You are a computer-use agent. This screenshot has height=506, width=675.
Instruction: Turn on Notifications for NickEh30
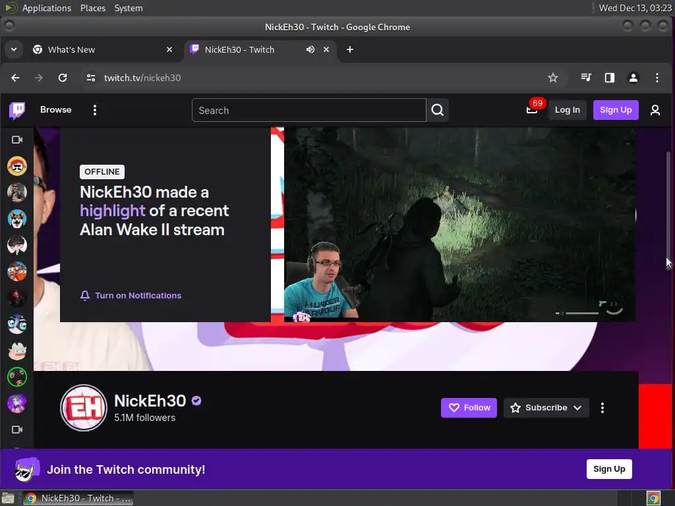[131, 296]
